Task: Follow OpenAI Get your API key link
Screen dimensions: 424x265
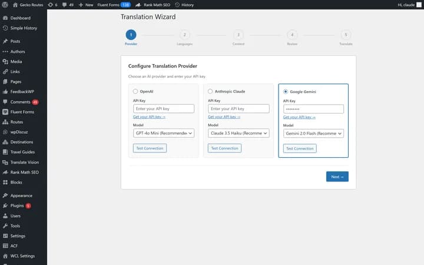Action: click(149, 117)
